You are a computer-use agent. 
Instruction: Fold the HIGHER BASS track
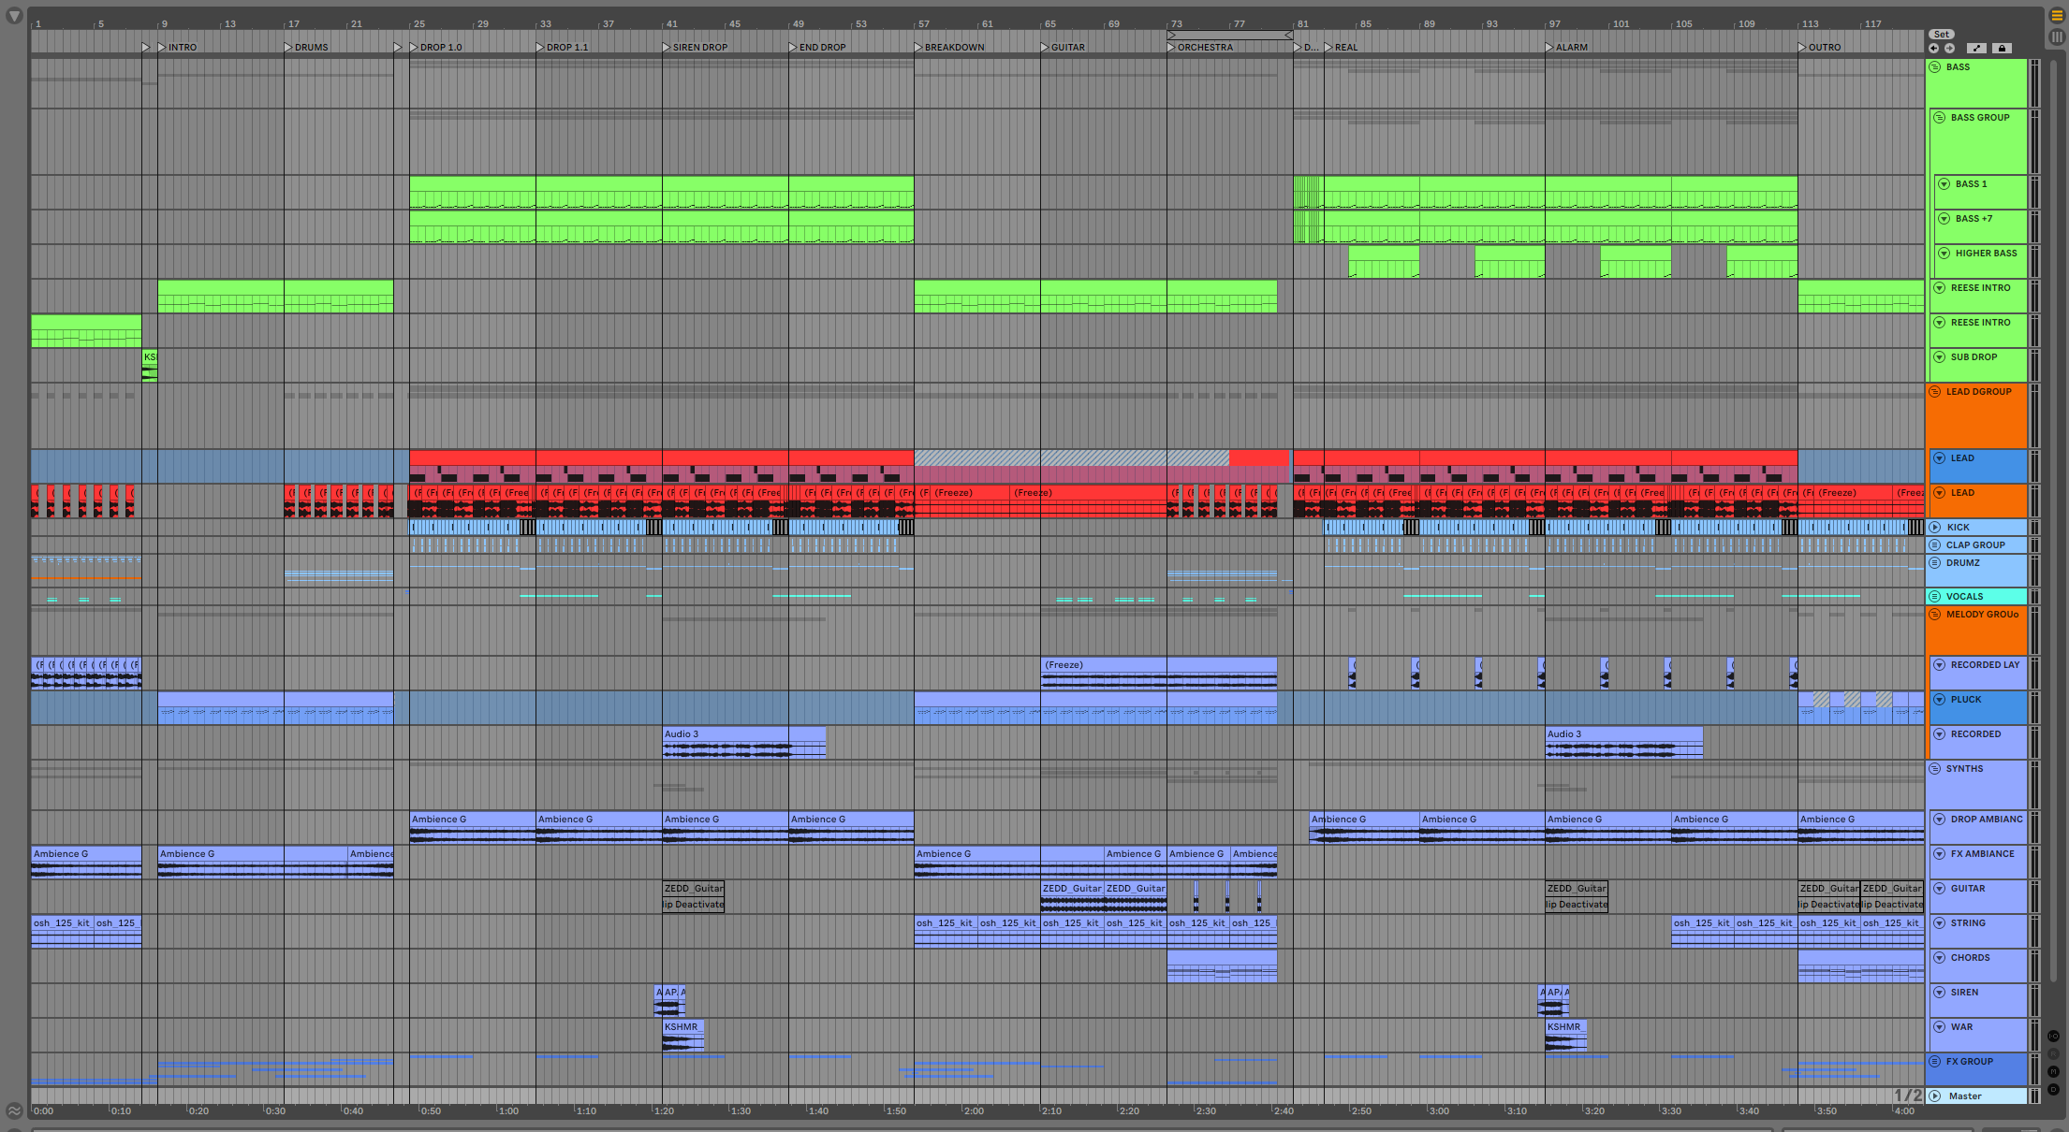pos(1944,254)
